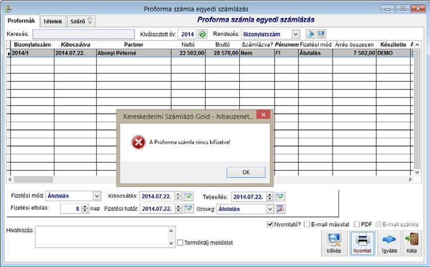
Task: Click the table's horizontal scrollbar right arrow
Action: (x=410, y=179)
